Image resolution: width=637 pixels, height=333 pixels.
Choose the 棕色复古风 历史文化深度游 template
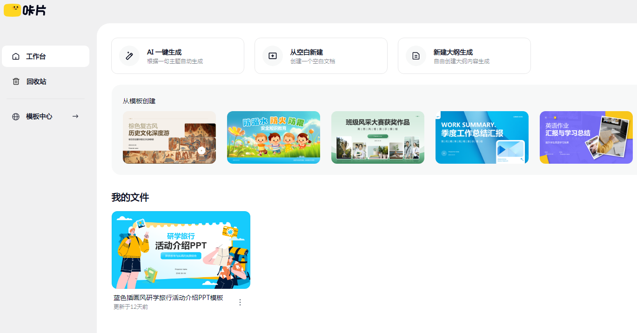point(169,137)
